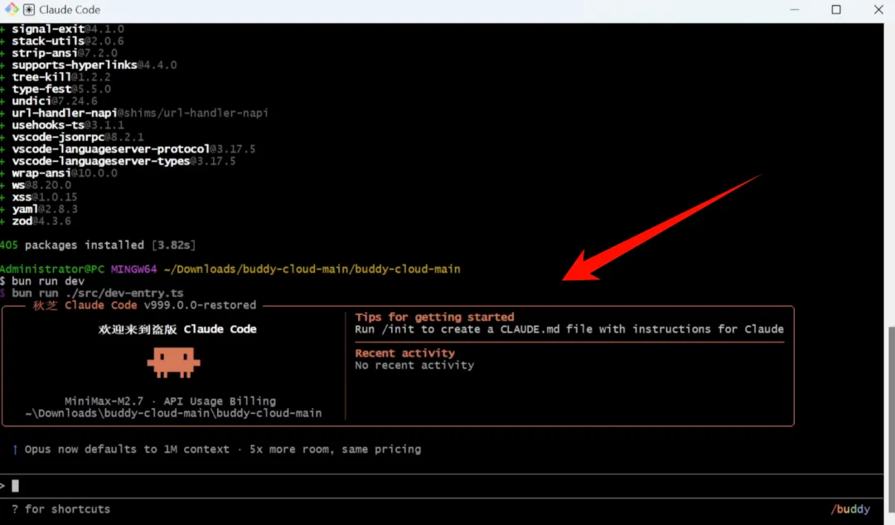
Task: Click the 'Recent activity' heading
Action: click(x=404, y=353)
